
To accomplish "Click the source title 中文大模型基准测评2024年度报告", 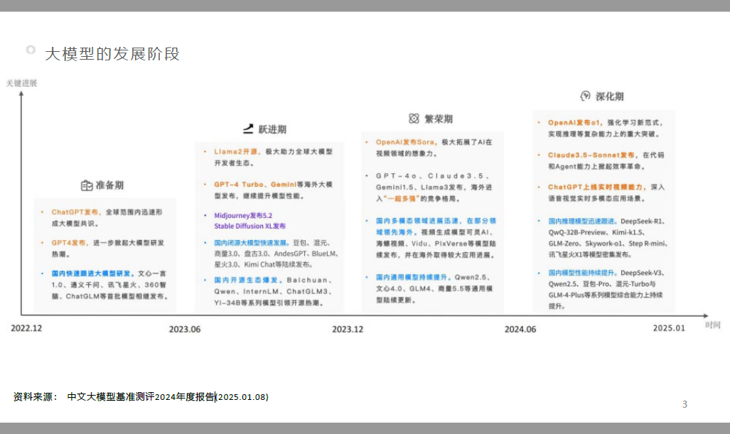I will click(x=141, y=397).
